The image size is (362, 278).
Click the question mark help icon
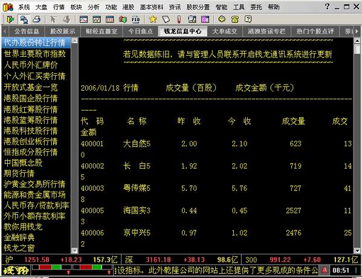coord(248,19)
